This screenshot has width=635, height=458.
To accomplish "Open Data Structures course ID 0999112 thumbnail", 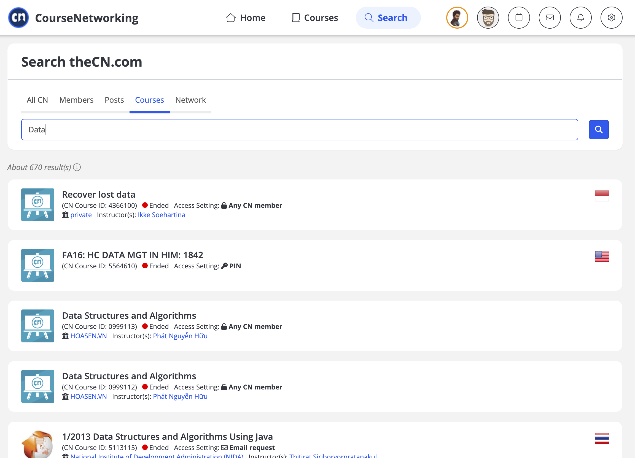I will 38,386.
